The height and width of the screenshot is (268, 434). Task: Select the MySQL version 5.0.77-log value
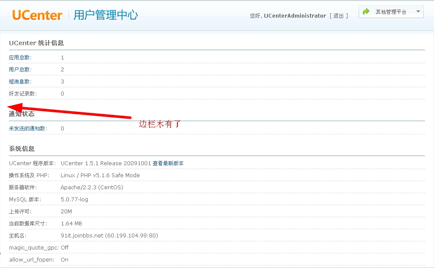click(x=74, y=200)
